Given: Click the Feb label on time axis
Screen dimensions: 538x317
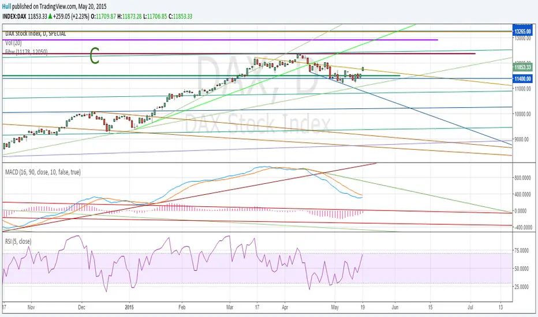Looking at the screenshot, I should click(182, 307).
